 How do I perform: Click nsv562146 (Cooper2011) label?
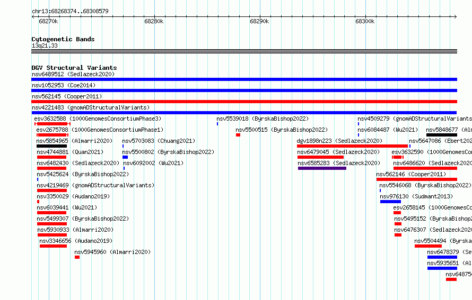(x=411, y=174)
